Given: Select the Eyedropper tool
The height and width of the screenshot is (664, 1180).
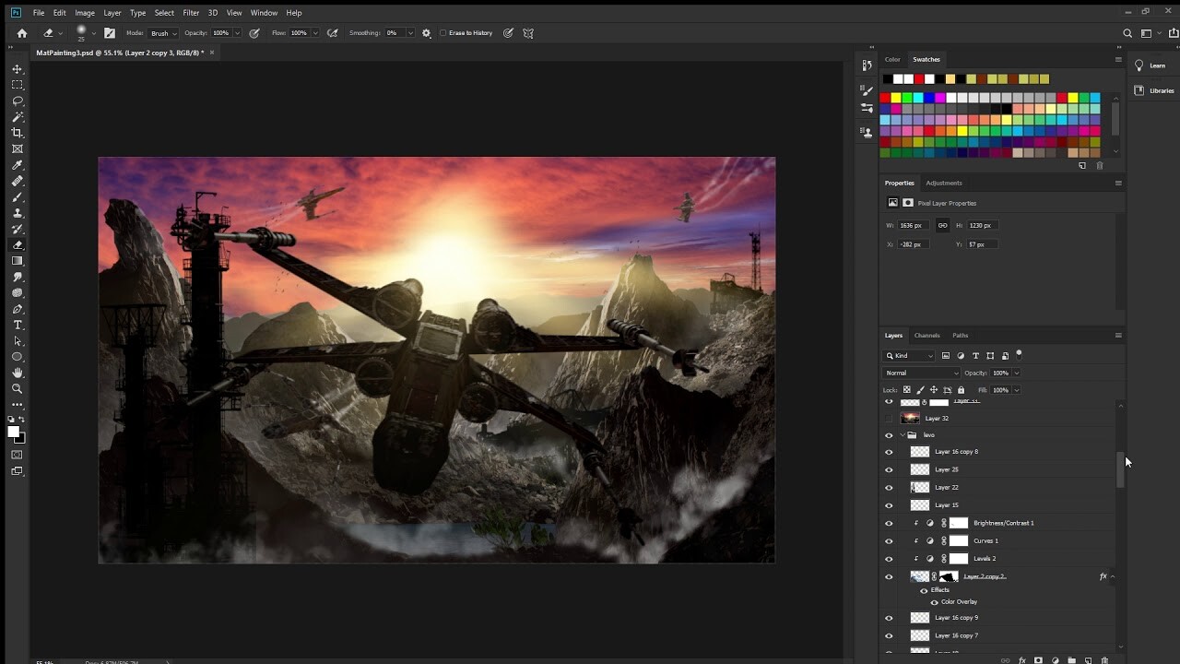Looking at the screenshot, I should point(17,164).
